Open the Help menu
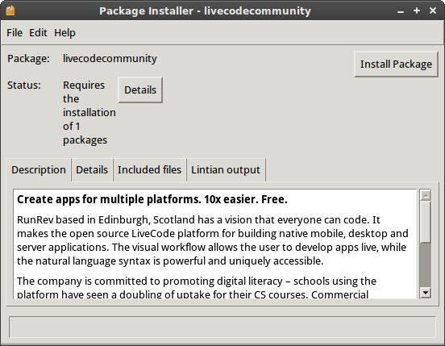This screenshot has height=346, width=445. 64,32
